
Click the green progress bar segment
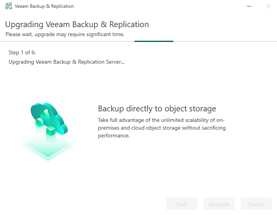pos(154,41)
